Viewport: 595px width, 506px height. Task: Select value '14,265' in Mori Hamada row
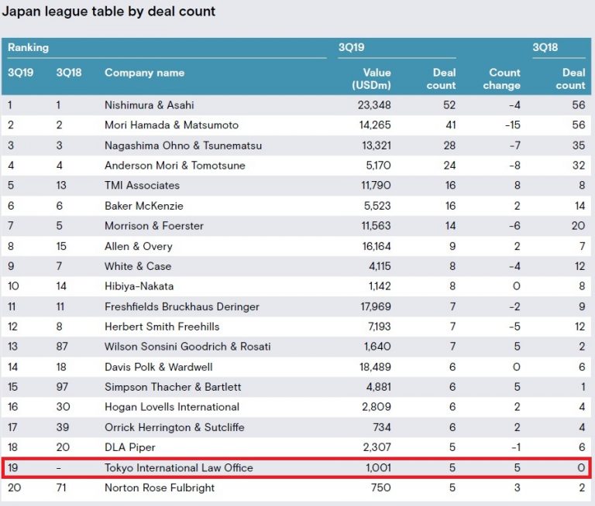coord(375,125)
